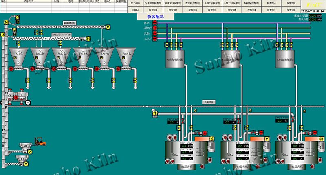Click the motor icon at the #1 screw conveyor's right end

pyautogui.click(x=108, y=27)
